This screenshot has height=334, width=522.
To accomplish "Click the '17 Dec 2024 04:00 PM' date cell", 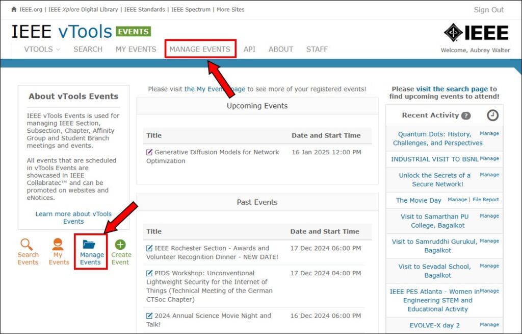I will click(326, 273).
